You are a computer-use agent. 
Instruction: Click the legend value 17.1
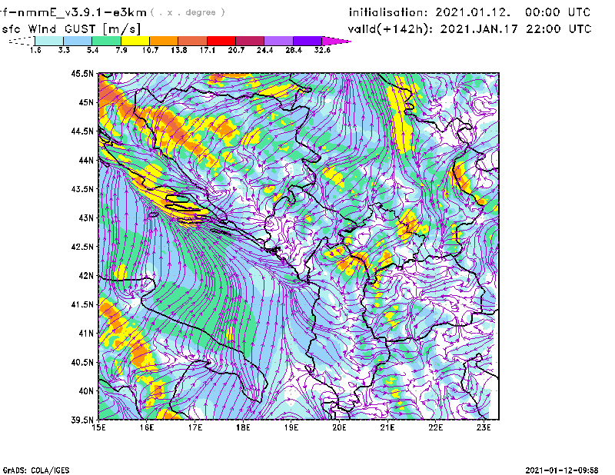[208, 50]
